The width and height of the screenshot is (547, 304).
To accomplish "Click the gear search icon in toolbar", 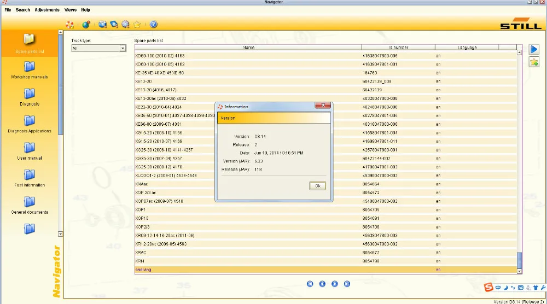I will tap(125, 25).
